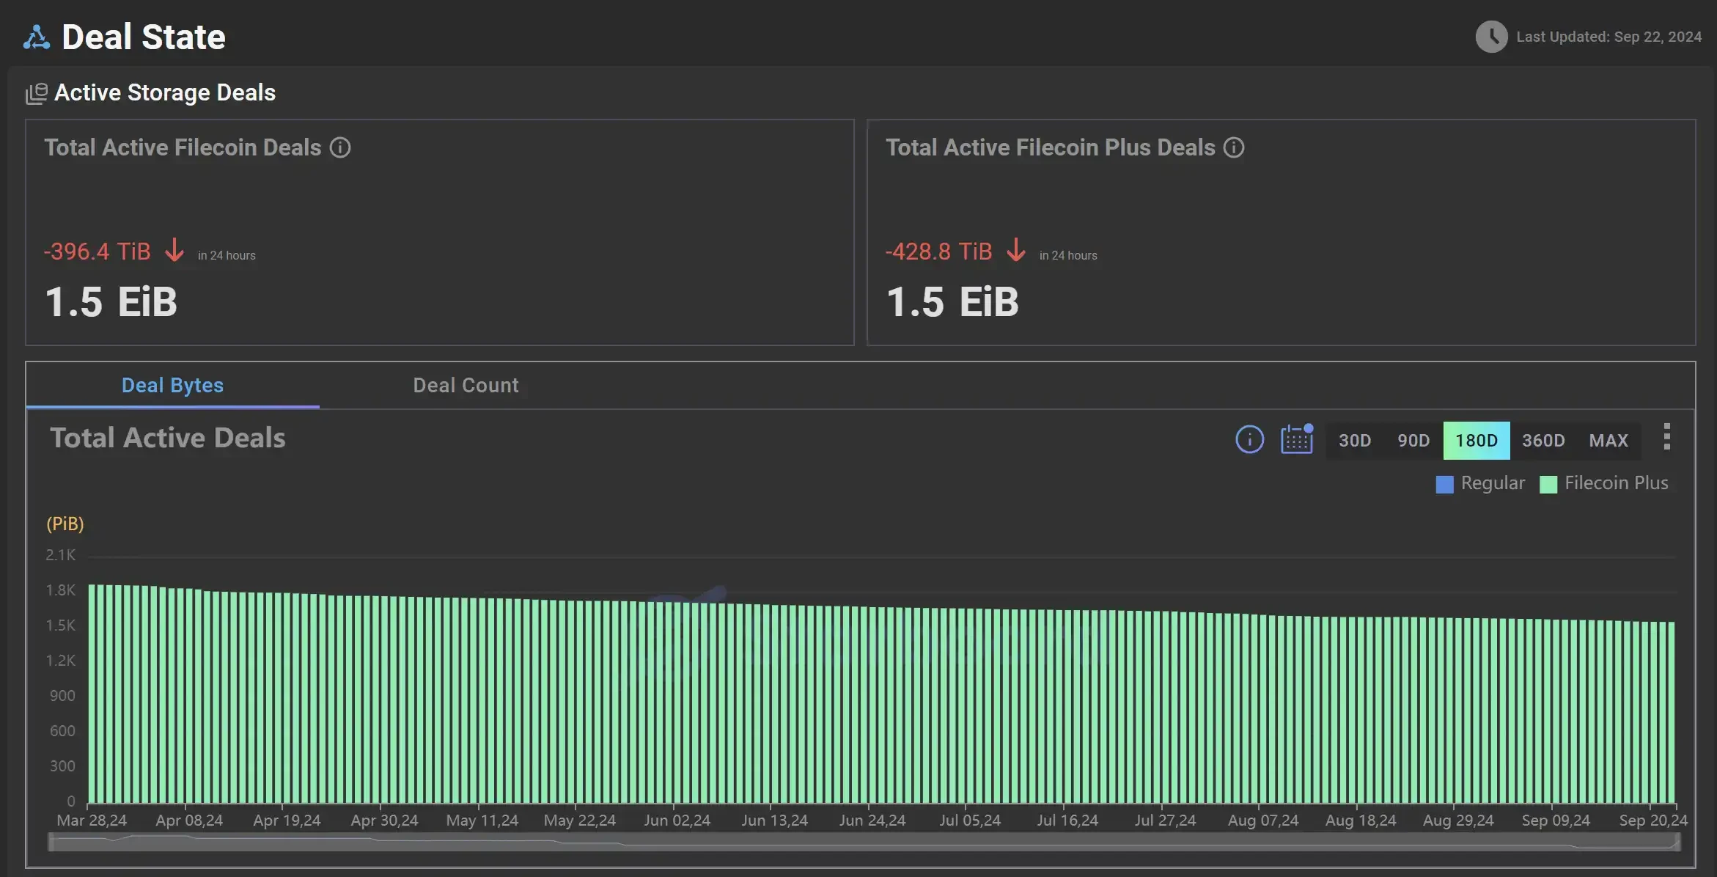Click the info icon on Total Active Filecoin Deals
The image size is (1717, 877).
point(341,147)
